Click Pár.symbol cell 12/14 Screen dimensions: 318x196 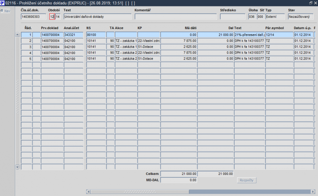(279, 35)
